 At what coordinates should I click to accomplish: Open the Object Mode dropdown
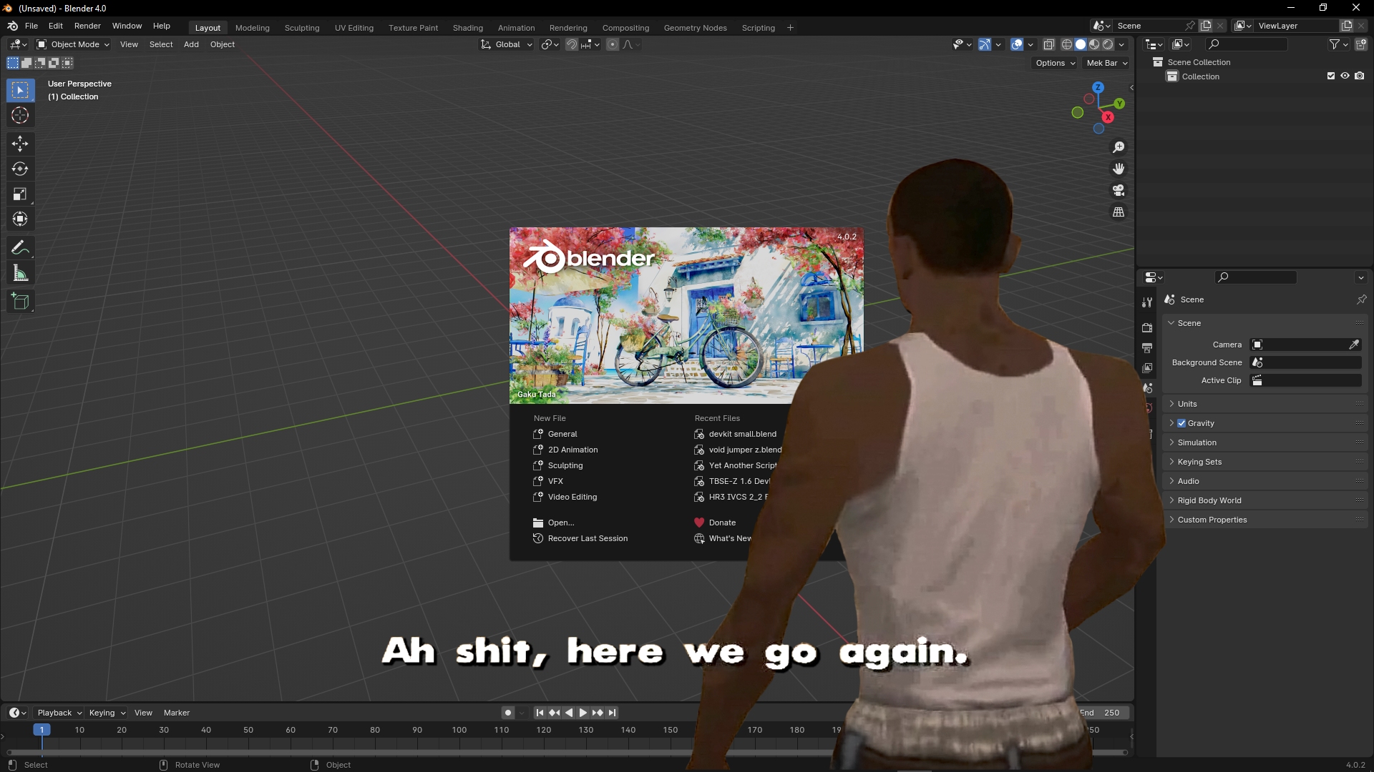click(74, 44)
